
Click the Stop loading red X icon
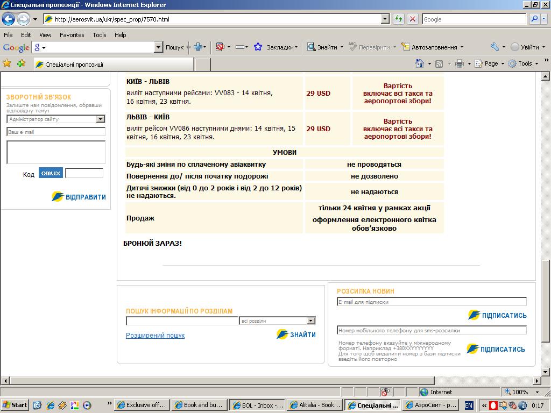click(x=413, y=19)
